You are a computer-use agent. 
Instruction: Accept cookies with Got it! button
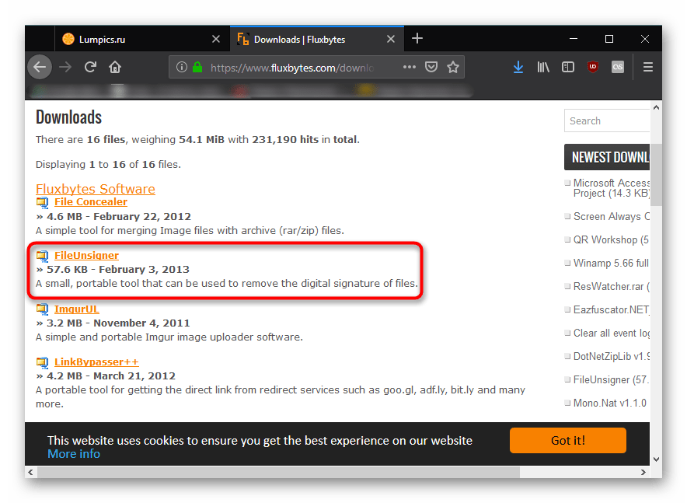568,440
